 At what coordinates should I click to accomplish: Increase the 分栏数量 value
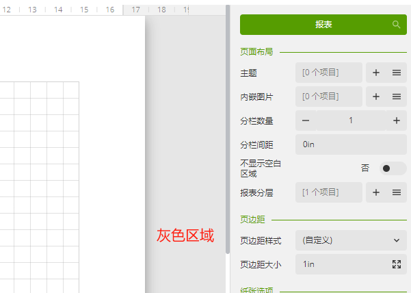click(397, 120)
